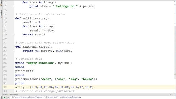
Task: Open the Run panel gear settings
Action: click(x=170, y=95)
